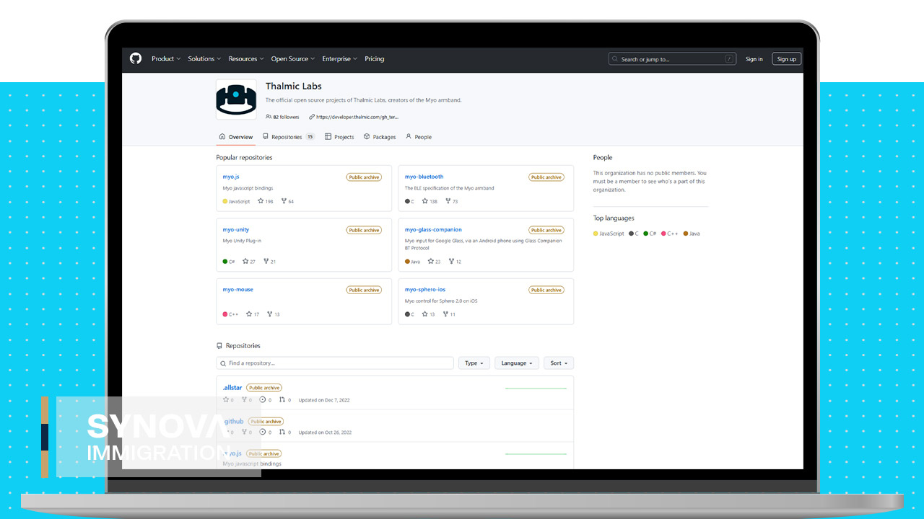Open the myo-unity repository link
The width and height of the screenshot is (924, 519).
pyautogui.click(x=236, y=230)
